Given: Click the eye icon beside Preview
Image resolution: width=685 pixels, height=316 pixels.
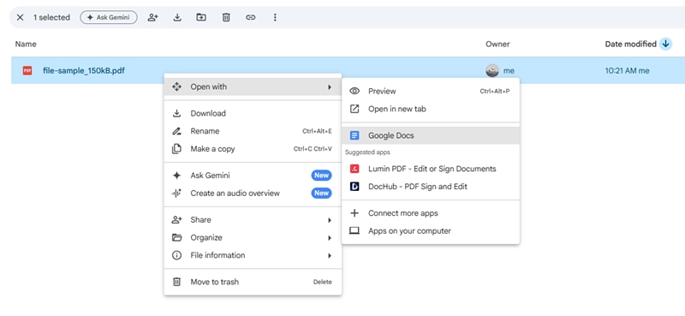Looking at the screenshot, I should pyautogui.click(x=354, y=92).
